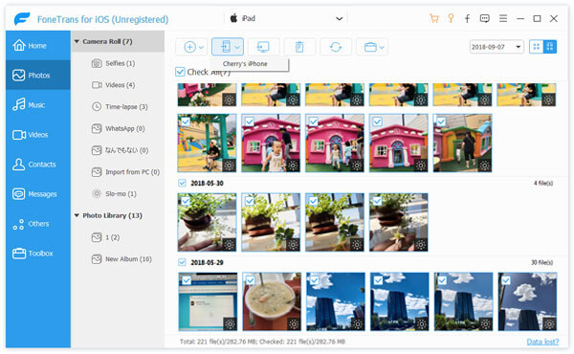
Task: Open dropdown arrow beside add icon
Action: coord(201,47)
